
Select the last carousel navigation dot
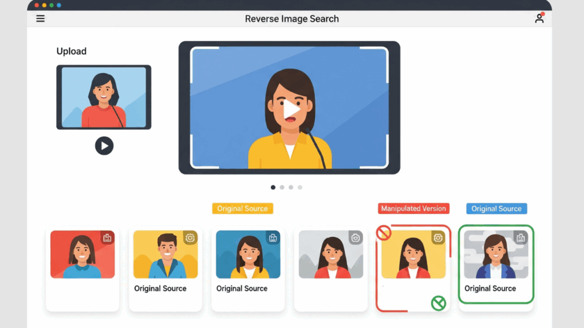click(300, 187)
